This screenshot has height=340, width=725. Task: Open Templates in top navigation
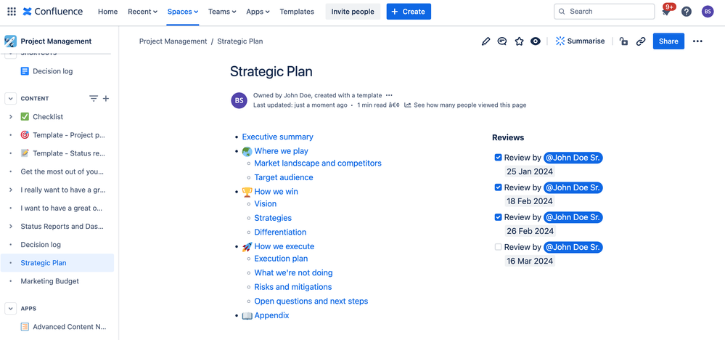pos(297,12)
